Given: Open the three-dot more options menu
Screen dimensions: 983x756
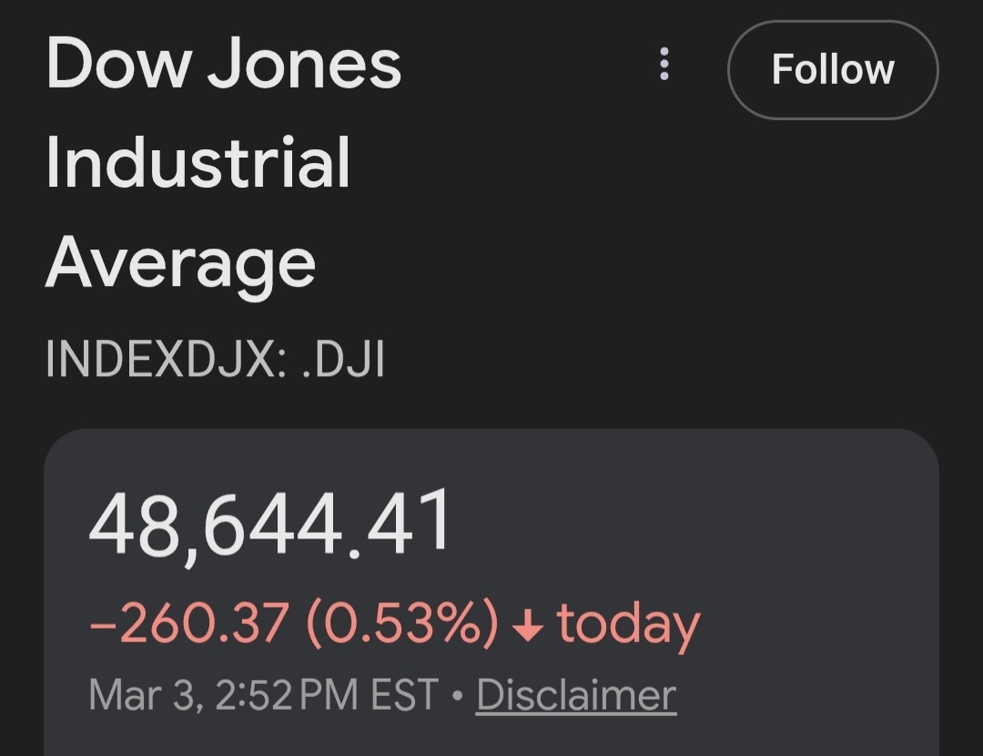Looking at the screenshot, I should (664, 65).
